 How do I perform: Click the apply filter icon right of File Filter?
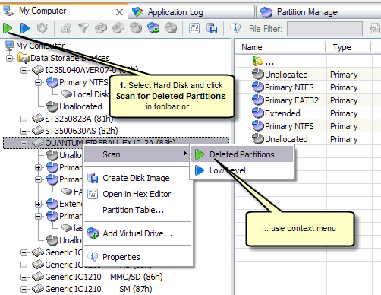click(374, 28)
